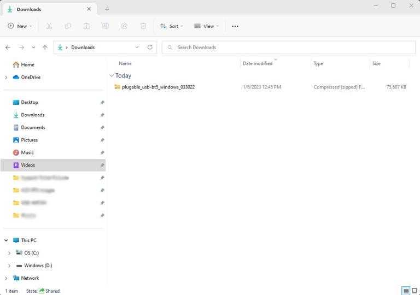Click the Paste clipboard icon
The height and width of the screenshot is (295, 420).
coord(86,26)
